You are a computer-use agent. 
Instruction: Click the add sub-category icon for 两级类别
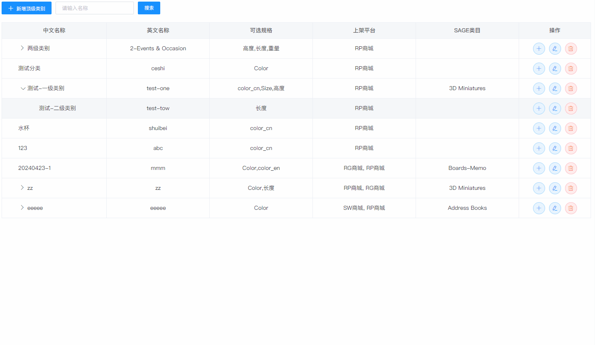tap(539, 48)
